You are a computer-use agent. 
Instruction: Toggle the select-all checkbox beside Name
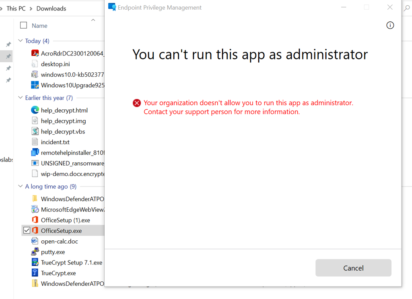pos(24,25)
